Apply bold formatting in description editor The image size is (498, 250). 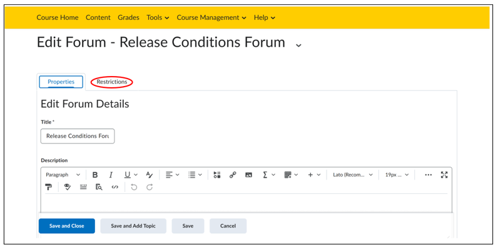94,175
